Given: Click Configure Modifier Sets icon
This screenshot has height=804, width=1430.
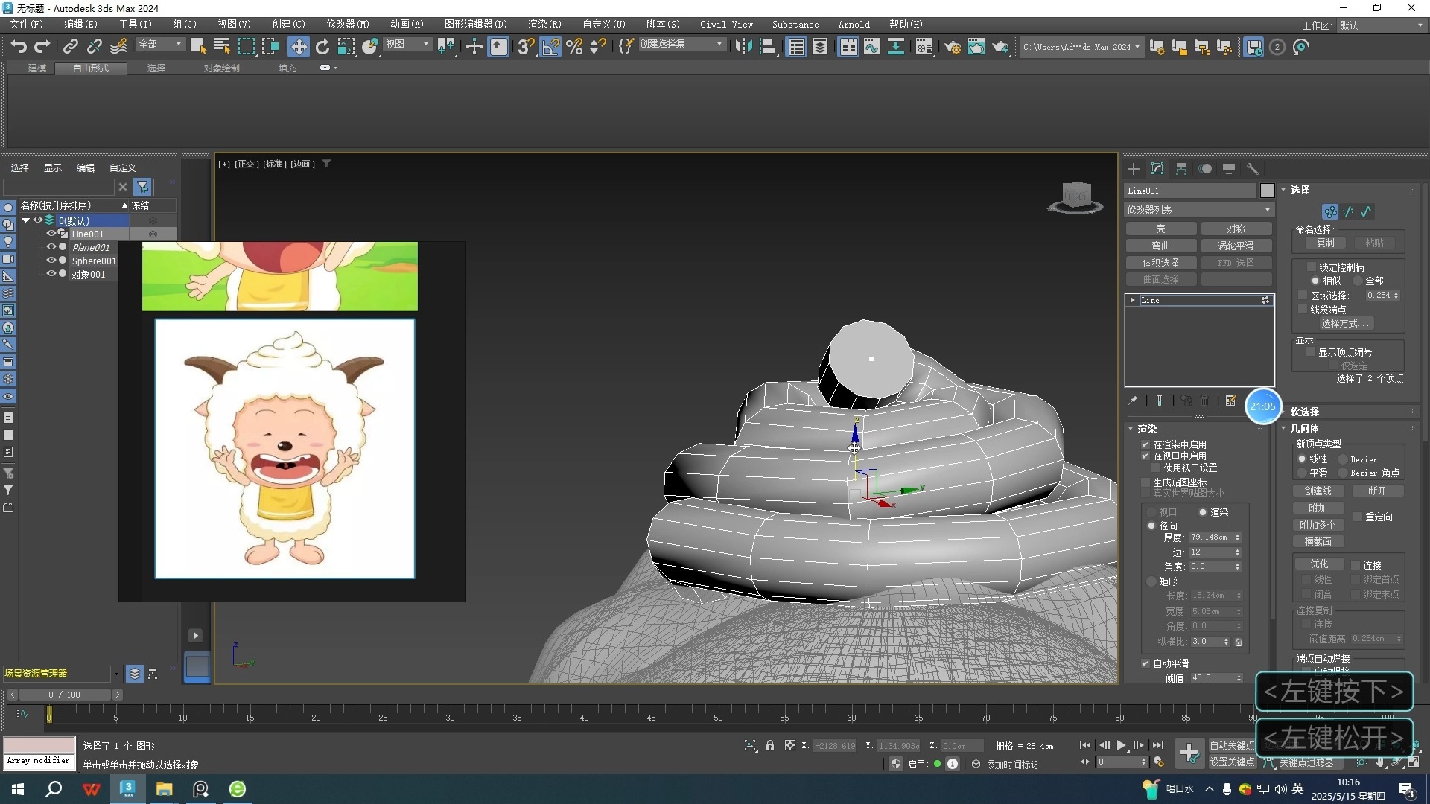Looking at the screenshot, I should 1230,401.
